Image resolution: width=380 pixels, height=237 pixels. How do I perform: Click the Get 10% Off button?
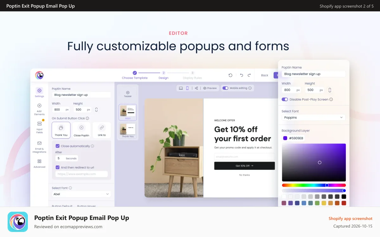(244, 166)
